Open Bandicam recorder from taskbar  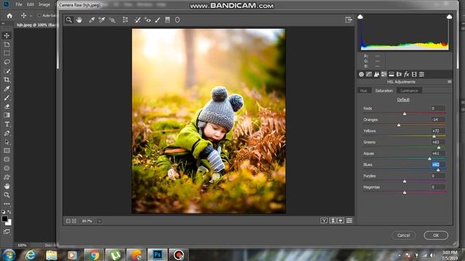click(x=179, y=254)
